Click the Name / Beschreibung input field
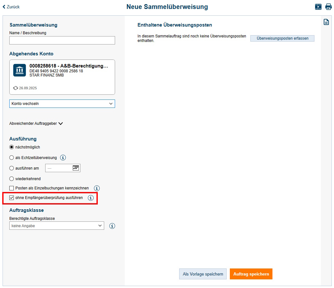 (62, 40)
